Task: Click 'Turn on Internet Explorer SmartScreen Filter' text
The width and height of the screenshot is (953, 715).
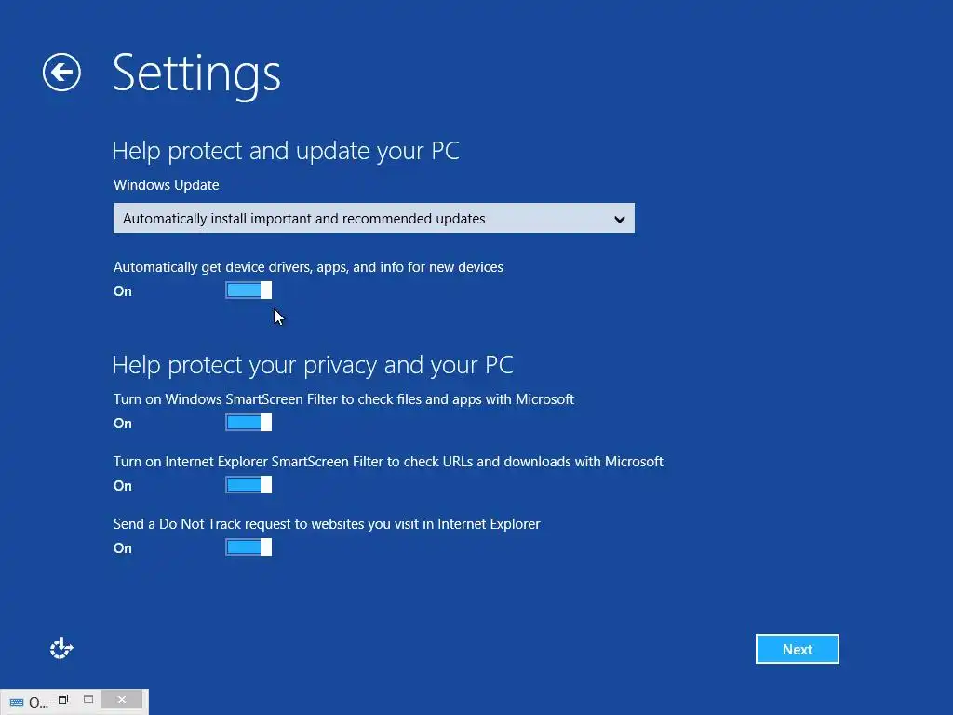Action: click(388, 462)
